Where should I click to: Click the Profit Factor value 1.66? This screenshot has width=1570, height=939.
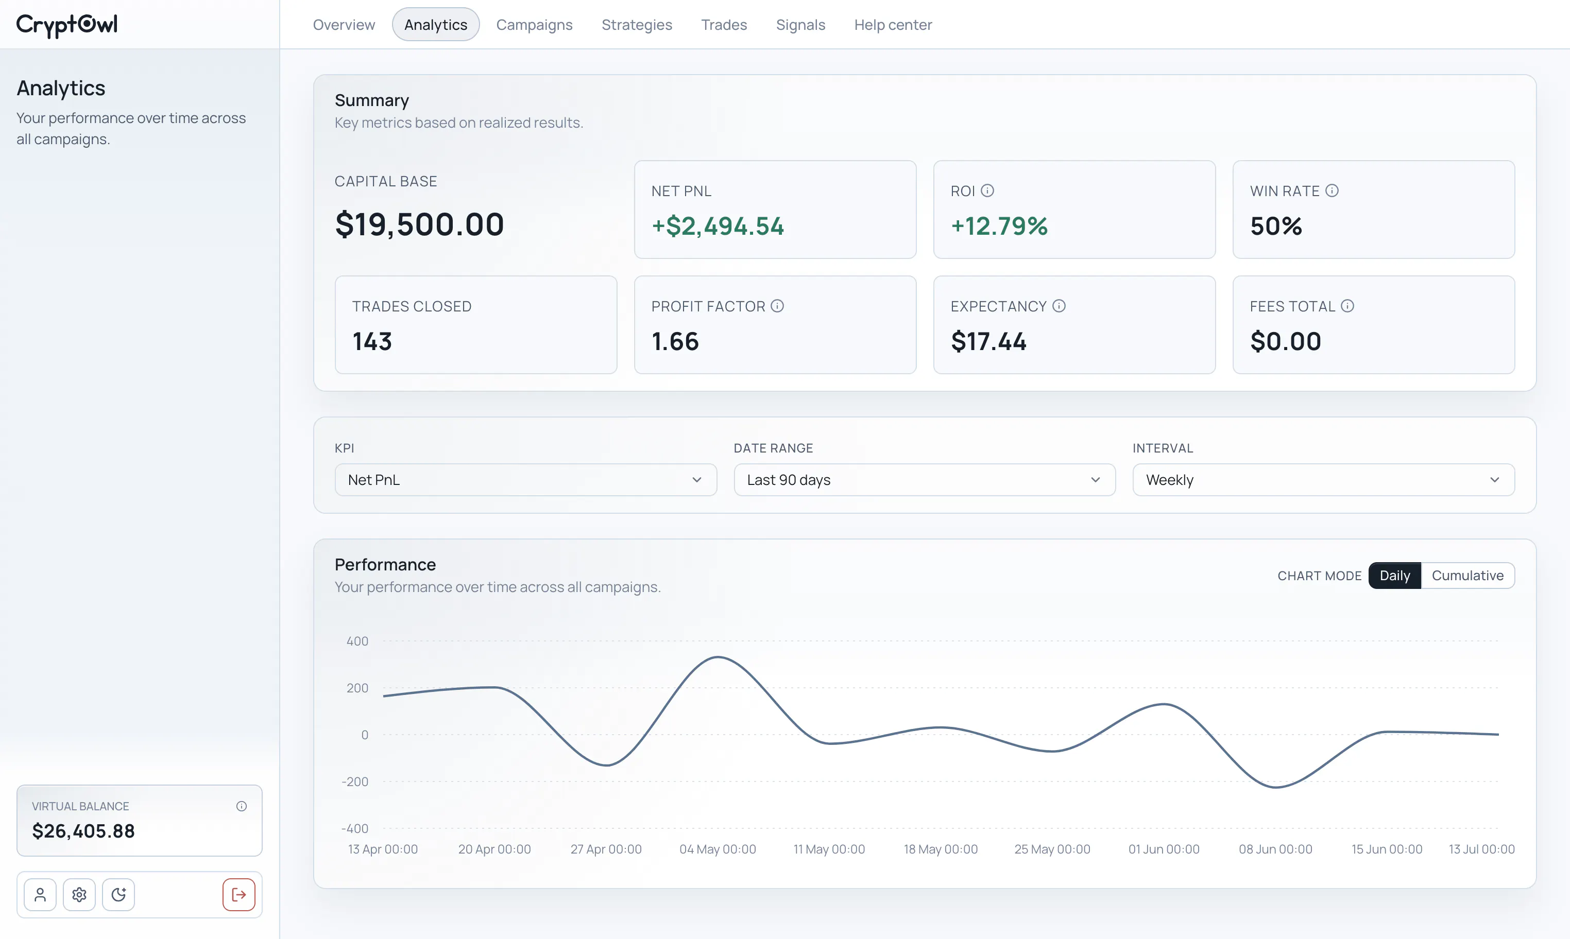[x=675, y=341]
